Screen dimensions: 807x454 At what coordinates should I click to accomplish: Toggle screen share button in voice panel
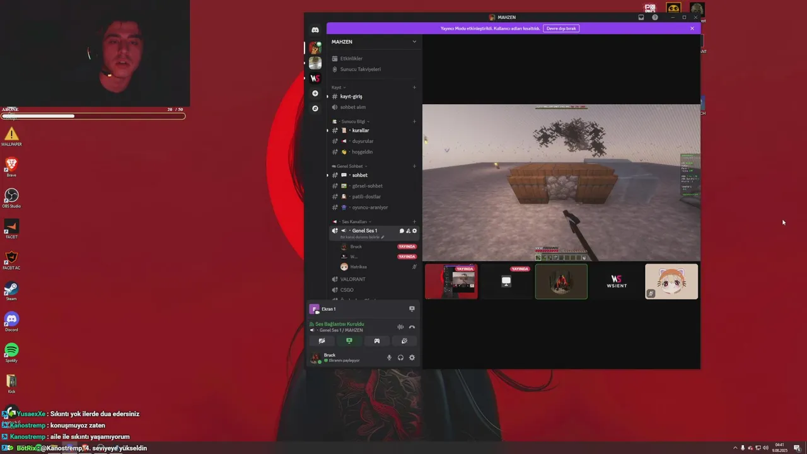(x=349, y=341)
